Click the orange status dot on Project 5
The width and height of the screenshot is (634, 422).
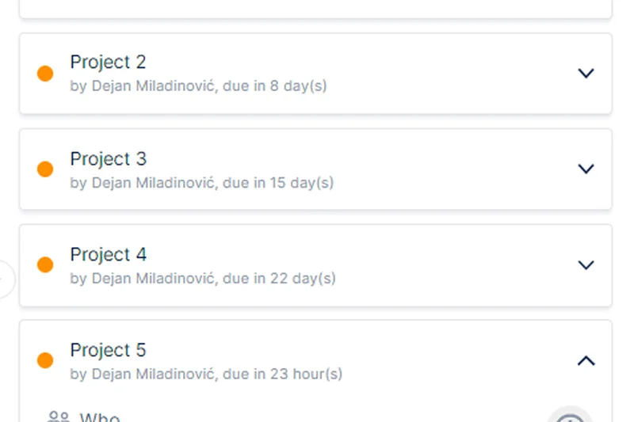[45, 361]
